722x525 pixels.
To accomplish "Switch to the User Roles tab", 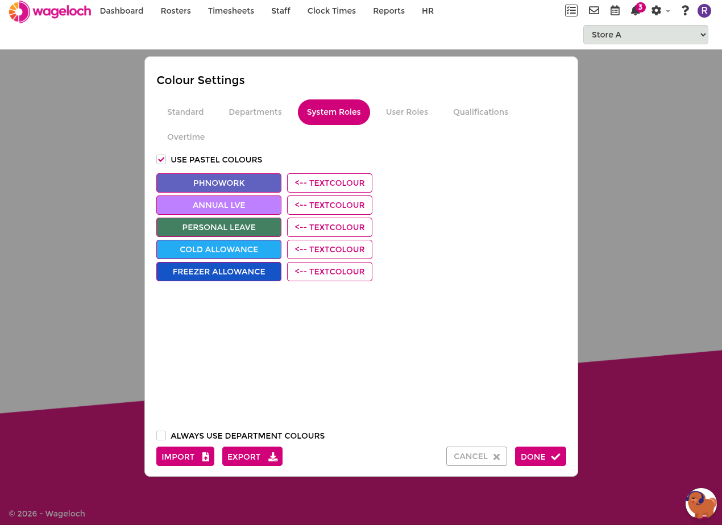I will coord(407,112).
